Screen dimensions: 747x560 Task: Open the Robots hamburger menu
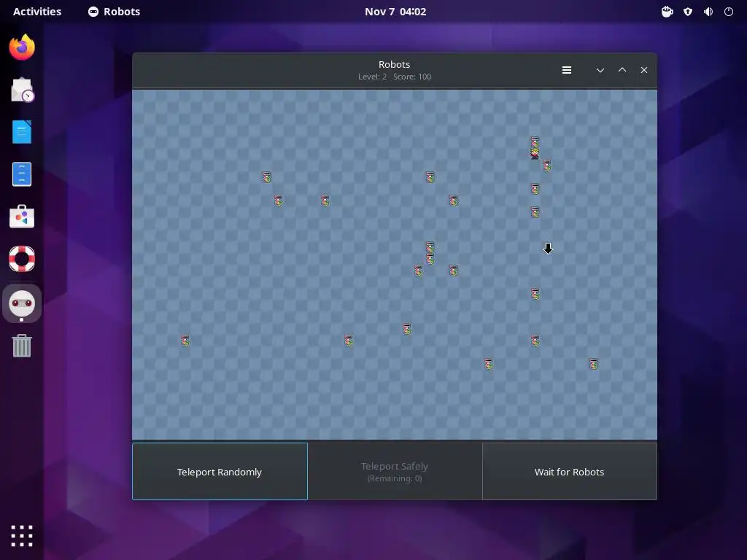[566, 70]
